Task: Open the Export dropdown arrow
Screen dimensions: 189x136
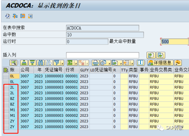Action: pyautogui.click(x=121, y=63)
